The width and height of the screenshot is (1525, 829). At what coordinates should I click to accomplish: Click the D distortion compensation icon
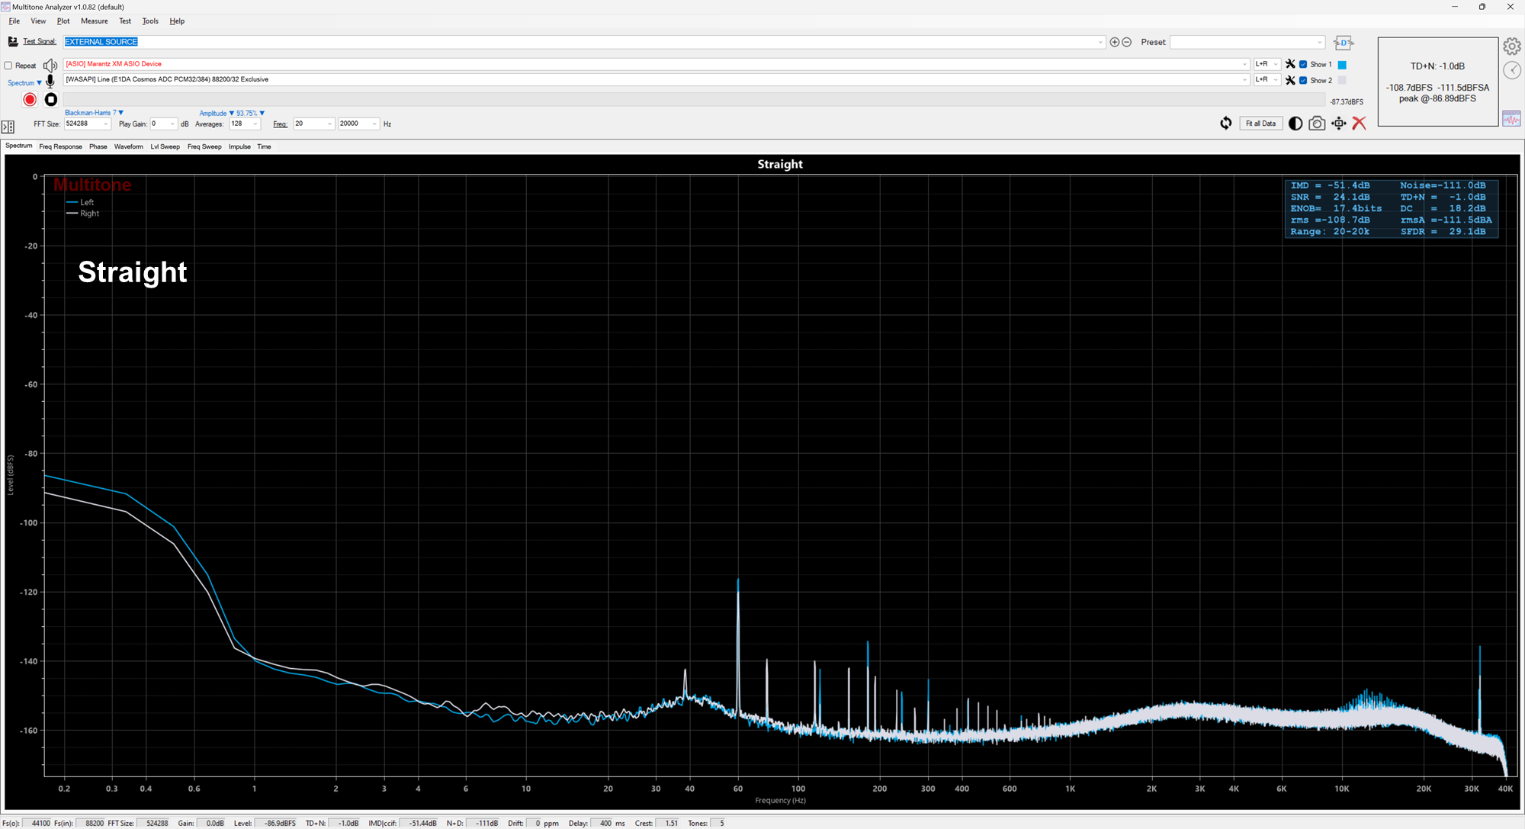point(1344,43)
